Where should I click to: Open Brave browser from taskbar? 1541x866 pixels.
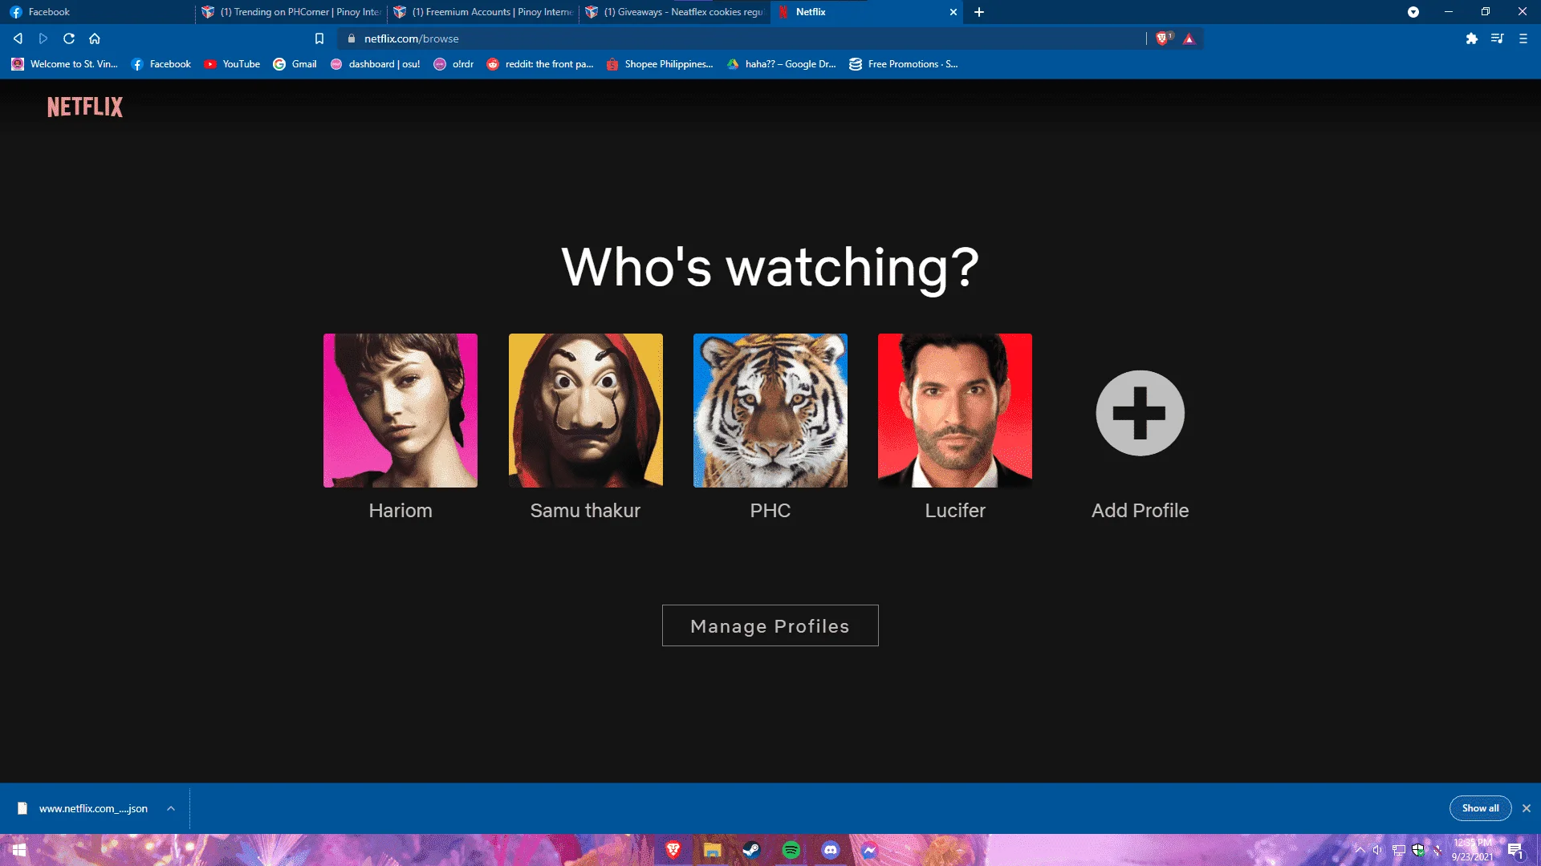[673, 850]
